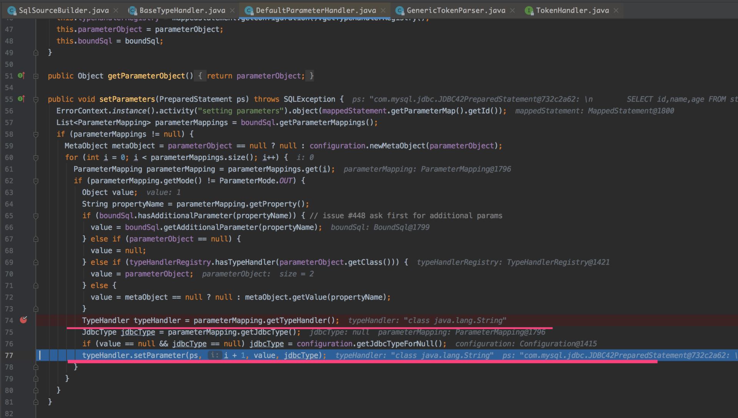Close the DefaultParameterHandler.java tab
Image resolution: width=738 pixels, height=418 pixels.
(x=383, y=10)
